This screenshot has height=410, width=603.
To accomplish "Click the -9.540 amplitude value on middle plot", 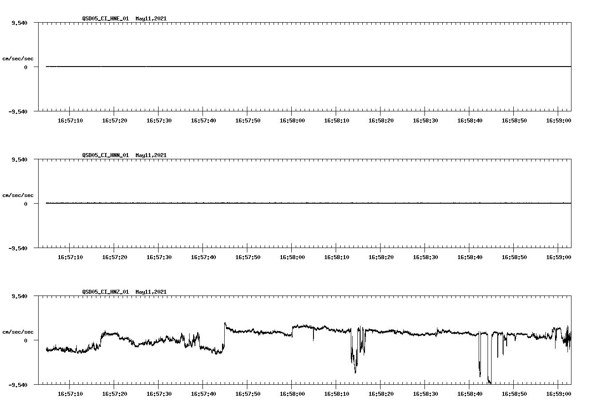I will [18, 248].
